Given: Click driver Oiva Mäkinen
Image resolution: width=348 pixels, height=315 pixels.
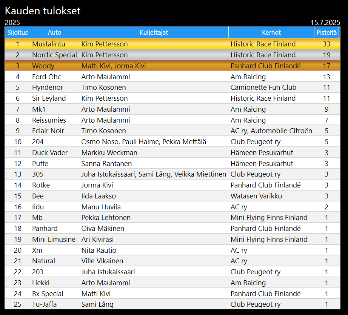Looking at the screenshot, I should [x=103, y=228].
